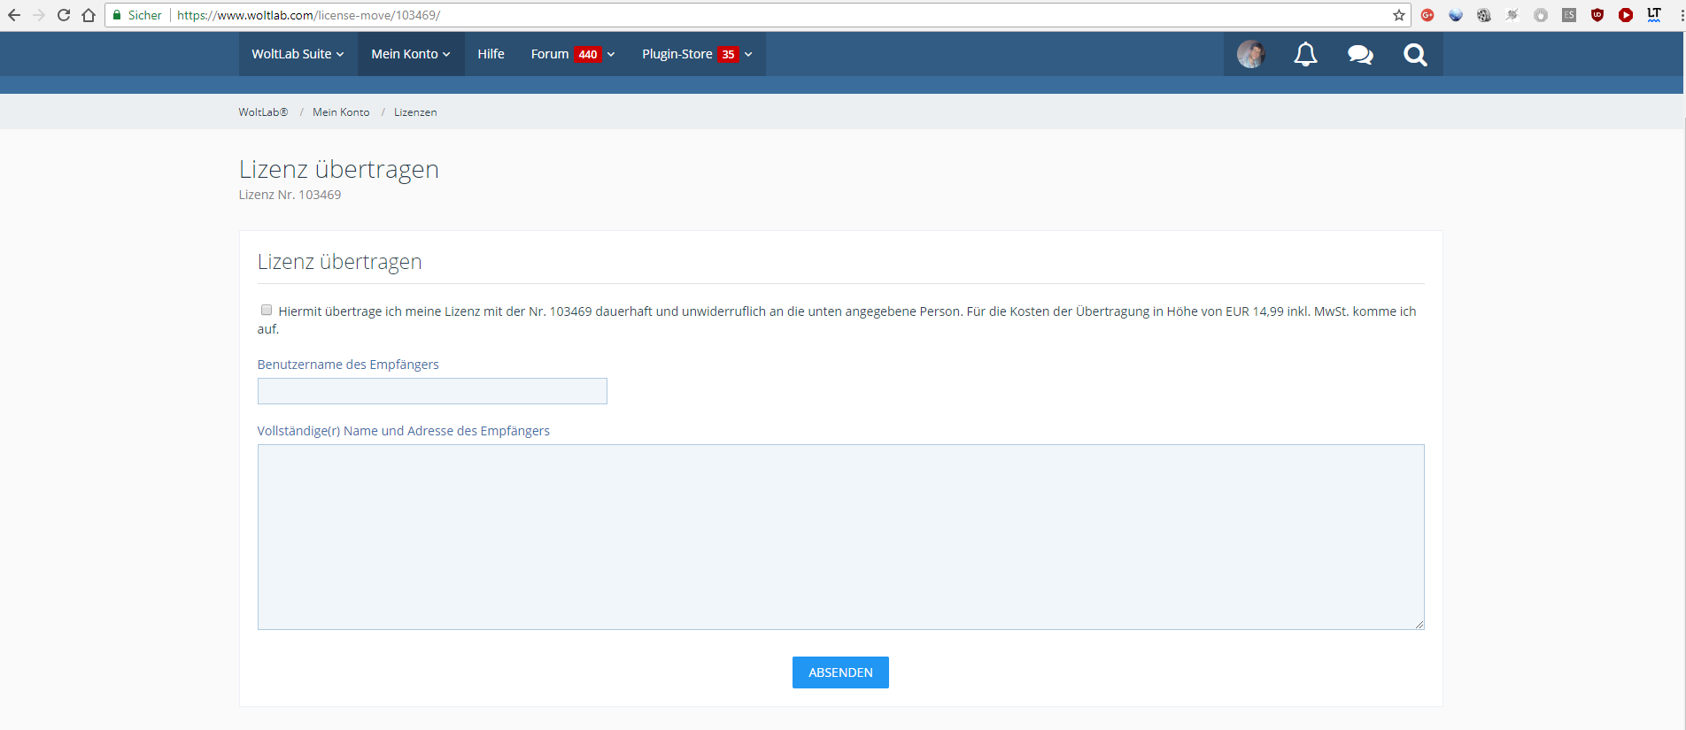
Task: Click the recipient name and address textarea
Action: click(840, 536)
